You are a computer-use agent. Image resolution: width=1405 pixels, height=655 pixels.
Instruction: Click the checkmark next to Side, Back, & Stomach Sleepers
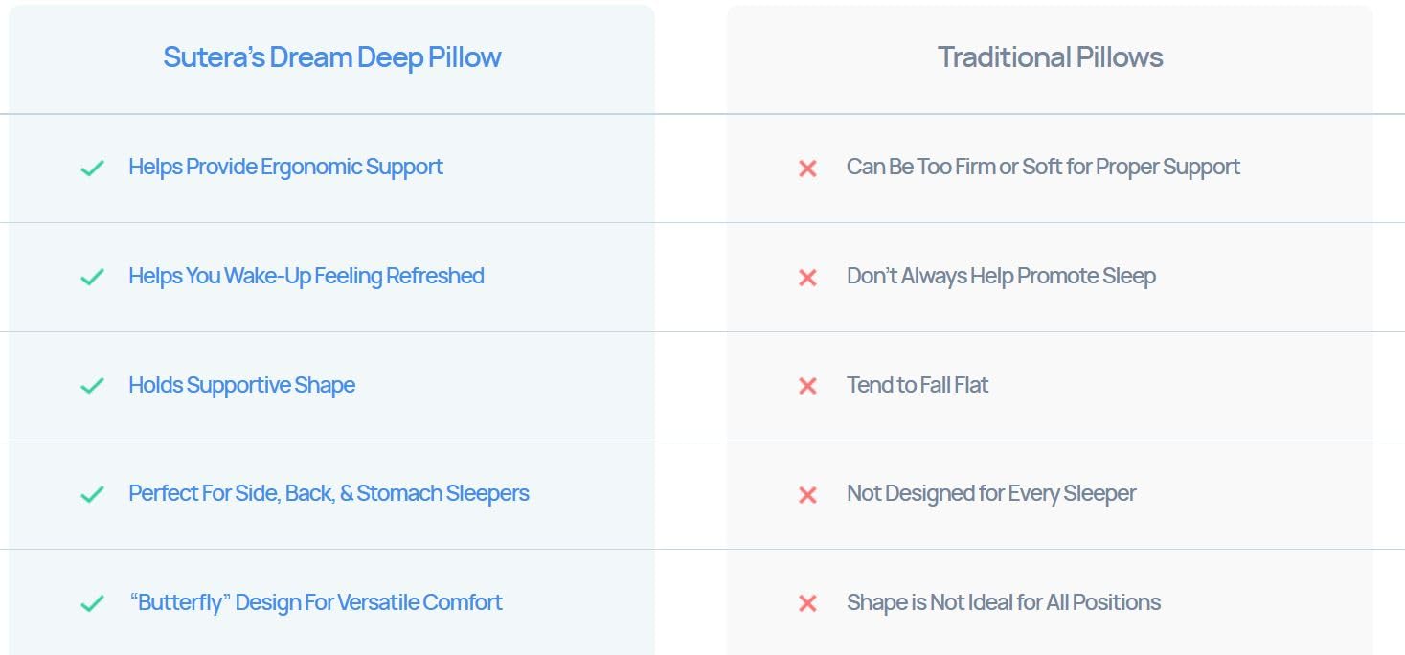(92, 495)
